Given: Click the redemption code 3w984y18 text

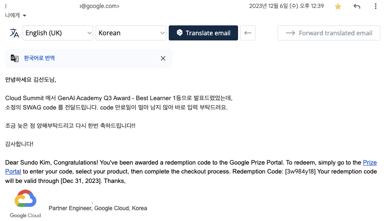Looking at the screenshot, I should click(300, 172).
